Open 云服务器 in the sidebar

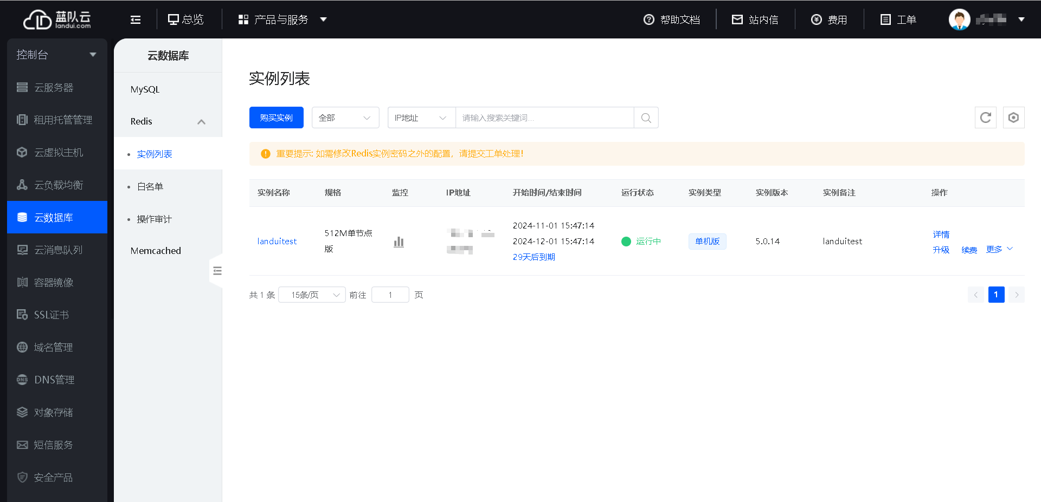tap(54, 87)
